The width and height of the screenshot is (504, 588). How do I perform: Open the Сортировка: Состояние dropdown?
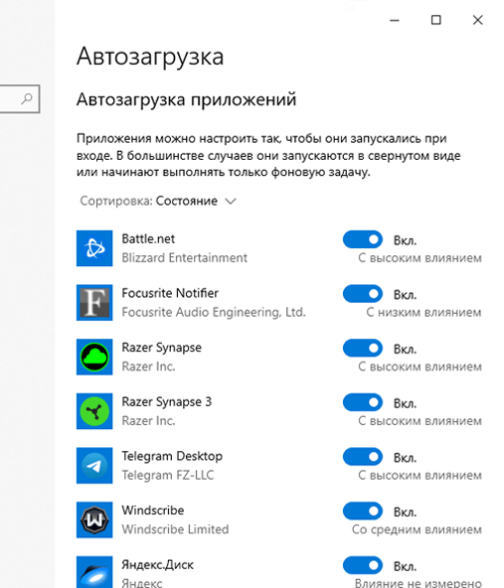[158, 201]
